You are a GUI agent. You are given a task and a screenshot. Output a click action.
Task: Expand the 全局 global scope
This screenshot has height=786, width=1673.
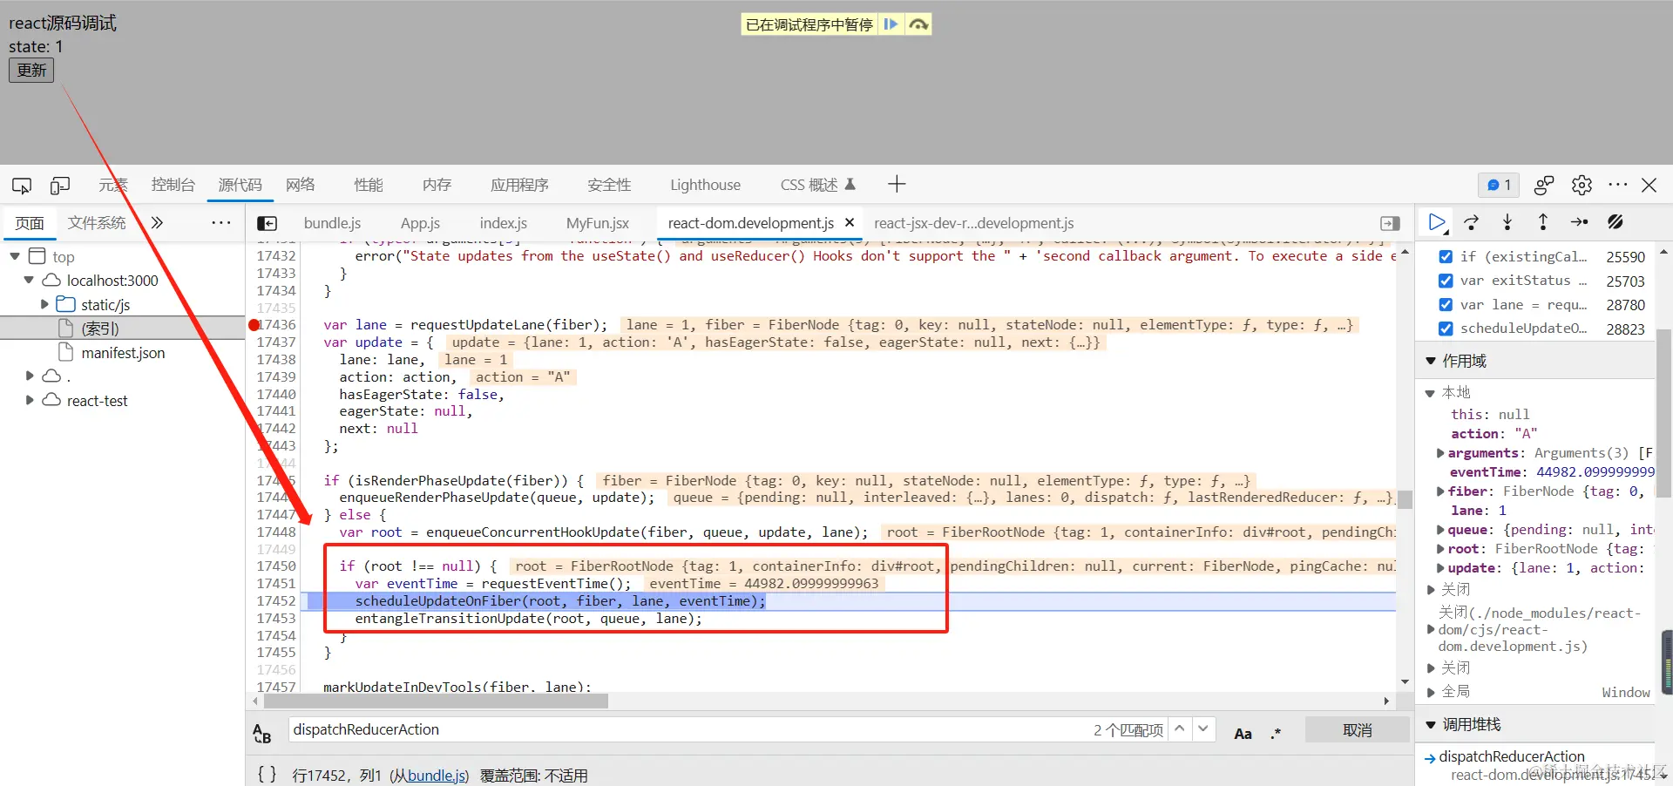tap(1431, 692)
